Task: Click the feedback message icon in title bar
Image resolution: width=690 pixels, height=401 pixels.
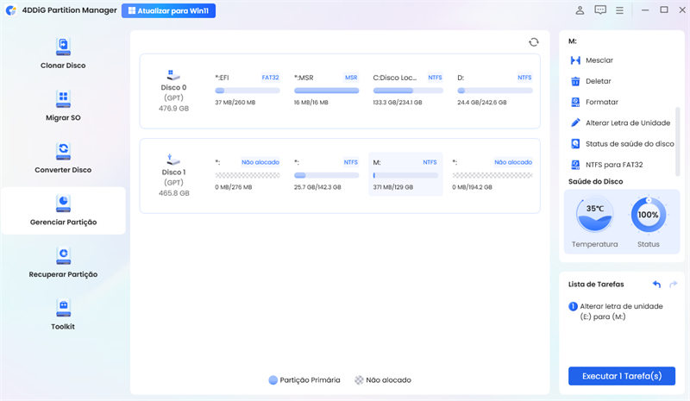Action: [x=599, y=10]
